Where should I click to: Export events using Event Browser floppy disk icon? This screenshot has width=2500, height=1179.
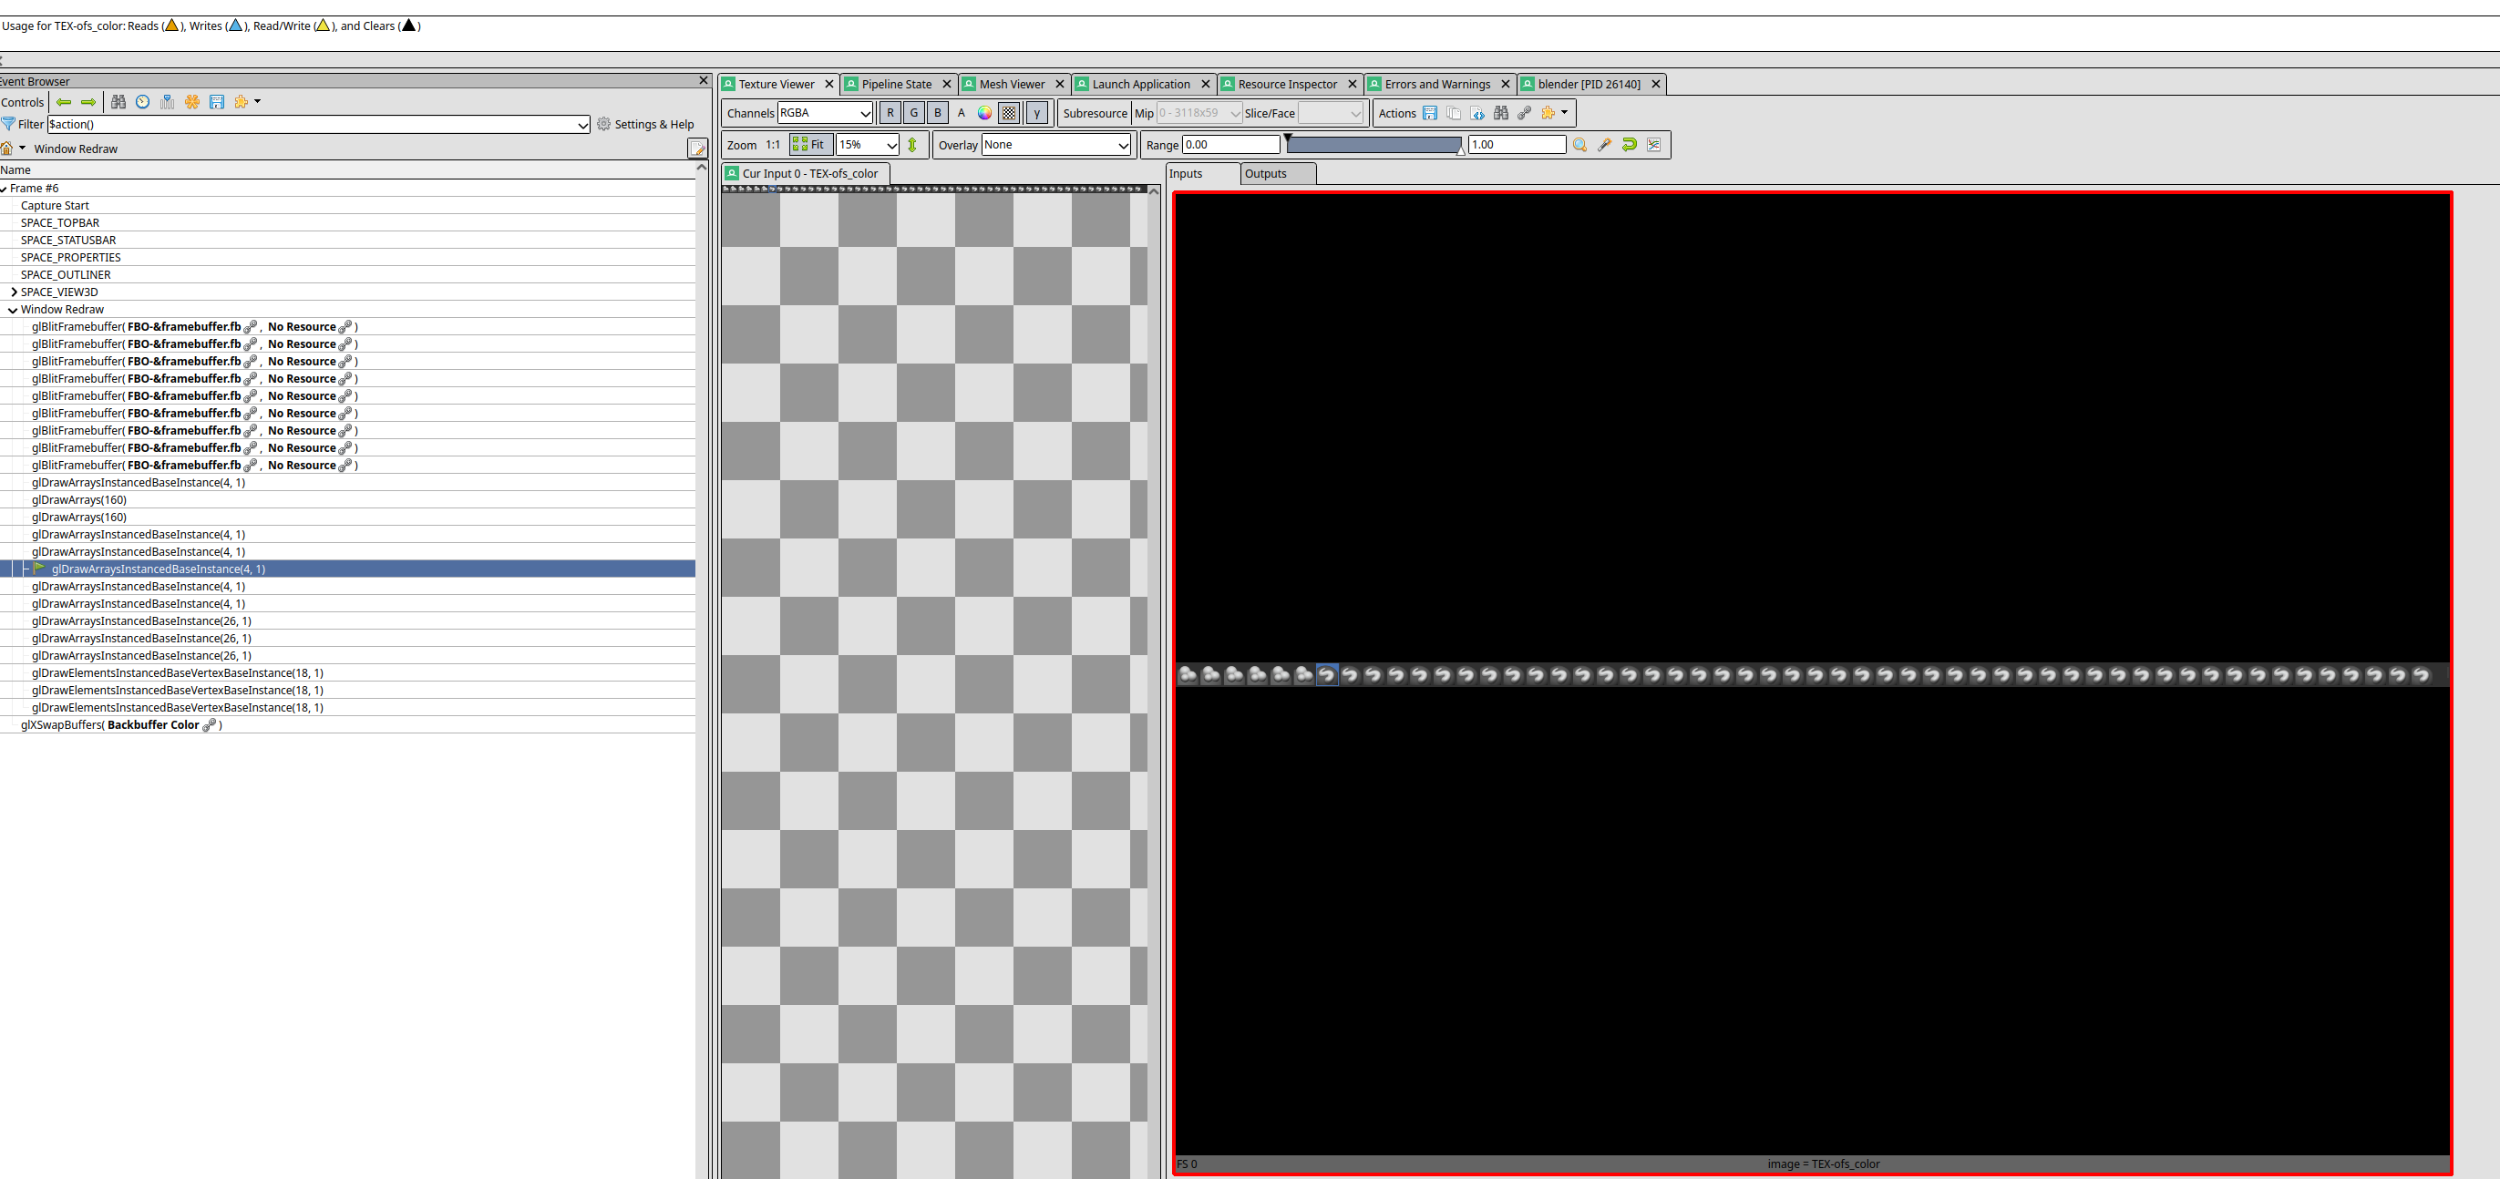[x=216, y=102]
